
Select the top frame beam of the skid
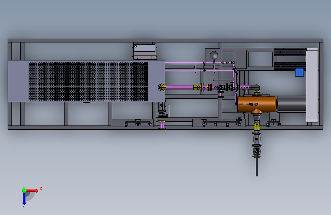tap(166, 41)
